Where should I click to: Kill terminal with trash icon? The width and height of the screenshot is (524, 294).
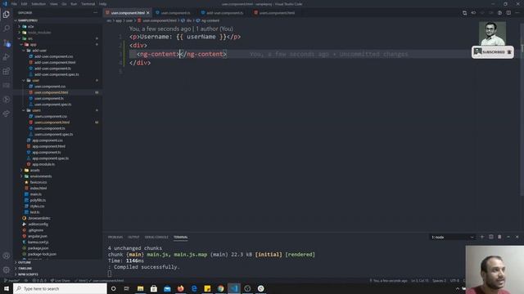coord(499,237)
